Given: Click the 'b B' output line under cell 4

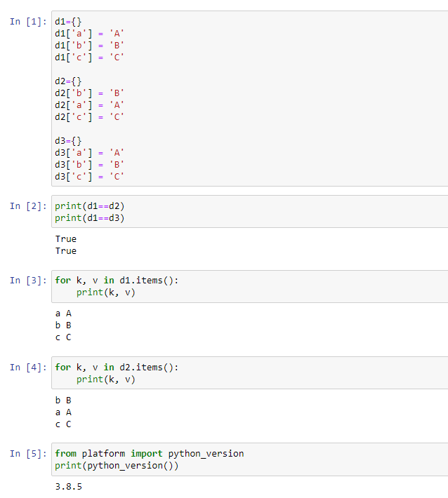Looking at the screenshot, I should (x=63, y=400).
